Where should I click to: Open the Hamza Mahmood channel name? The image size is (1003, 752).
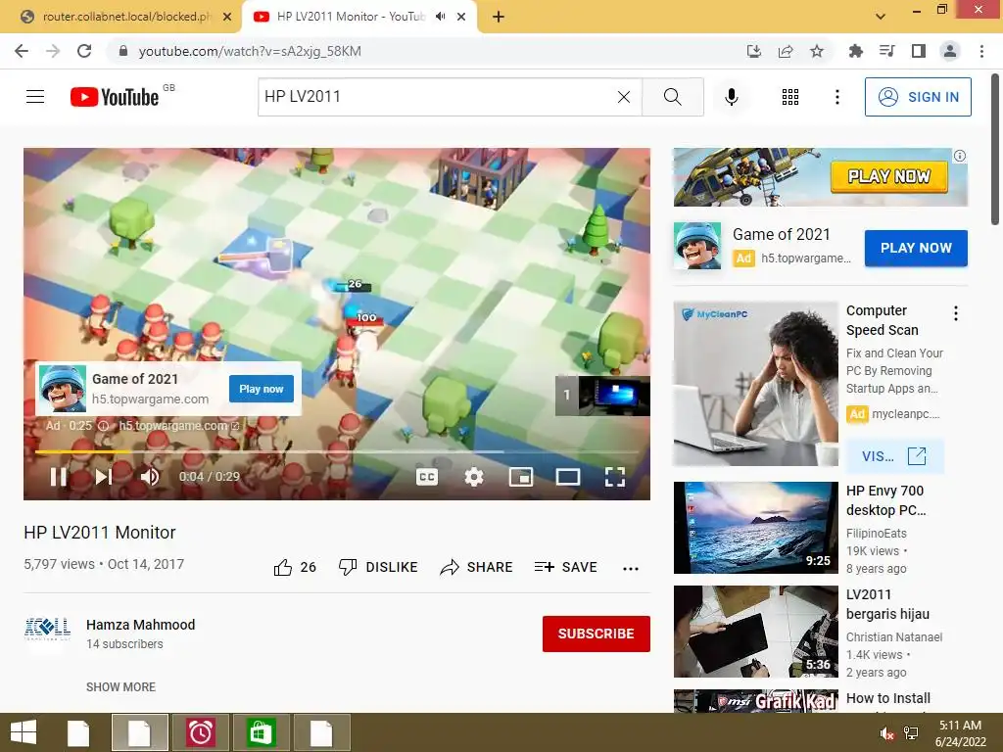(141, 625)
